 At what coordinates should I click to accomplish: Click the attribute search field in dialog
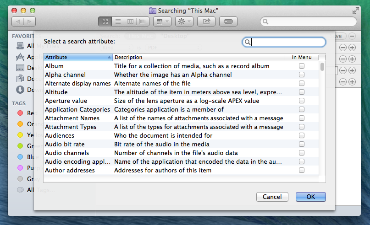click(x=284, y=42)
